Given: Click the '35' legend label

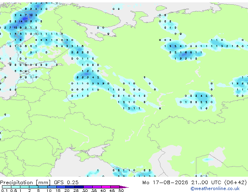Looking at the screenshot, I should [94, 190].
